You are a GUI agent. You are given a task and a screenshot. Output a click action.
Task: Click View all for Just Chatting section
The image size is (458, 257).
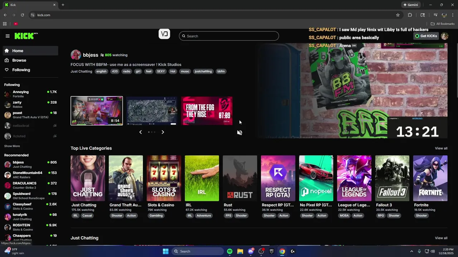pyautogui.click(x=441, y=238)
